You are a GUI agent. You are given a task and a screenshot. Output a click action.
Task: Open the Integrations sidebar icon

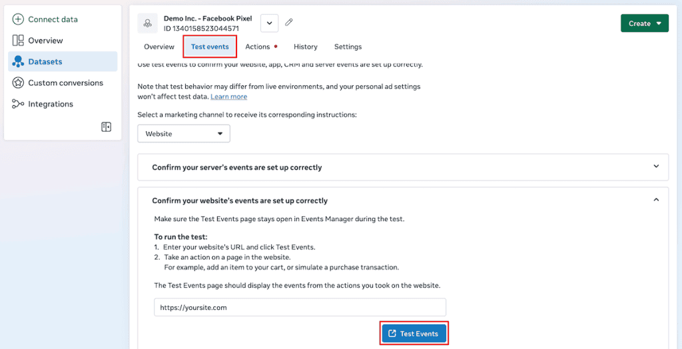(18, 104)
